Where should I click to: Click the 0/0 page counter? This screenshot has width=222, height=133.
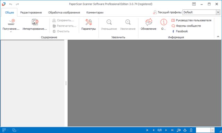[x=160, y=130]
